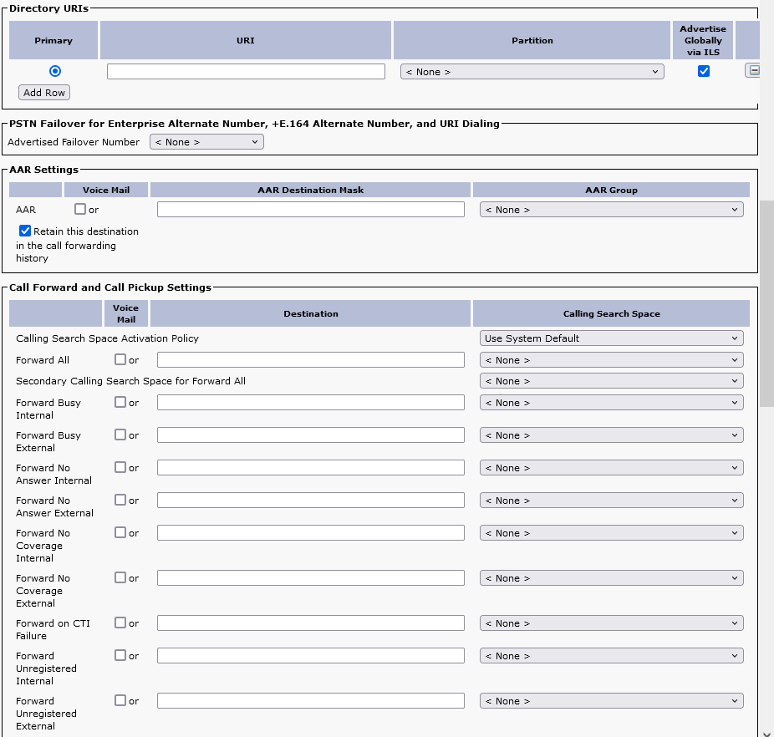The height and width of the screenshot is (737, 774).
Task: Tick Voice Mail for Forward on CTI Failure
Action: pyautogui.click(x=120, y=623)
